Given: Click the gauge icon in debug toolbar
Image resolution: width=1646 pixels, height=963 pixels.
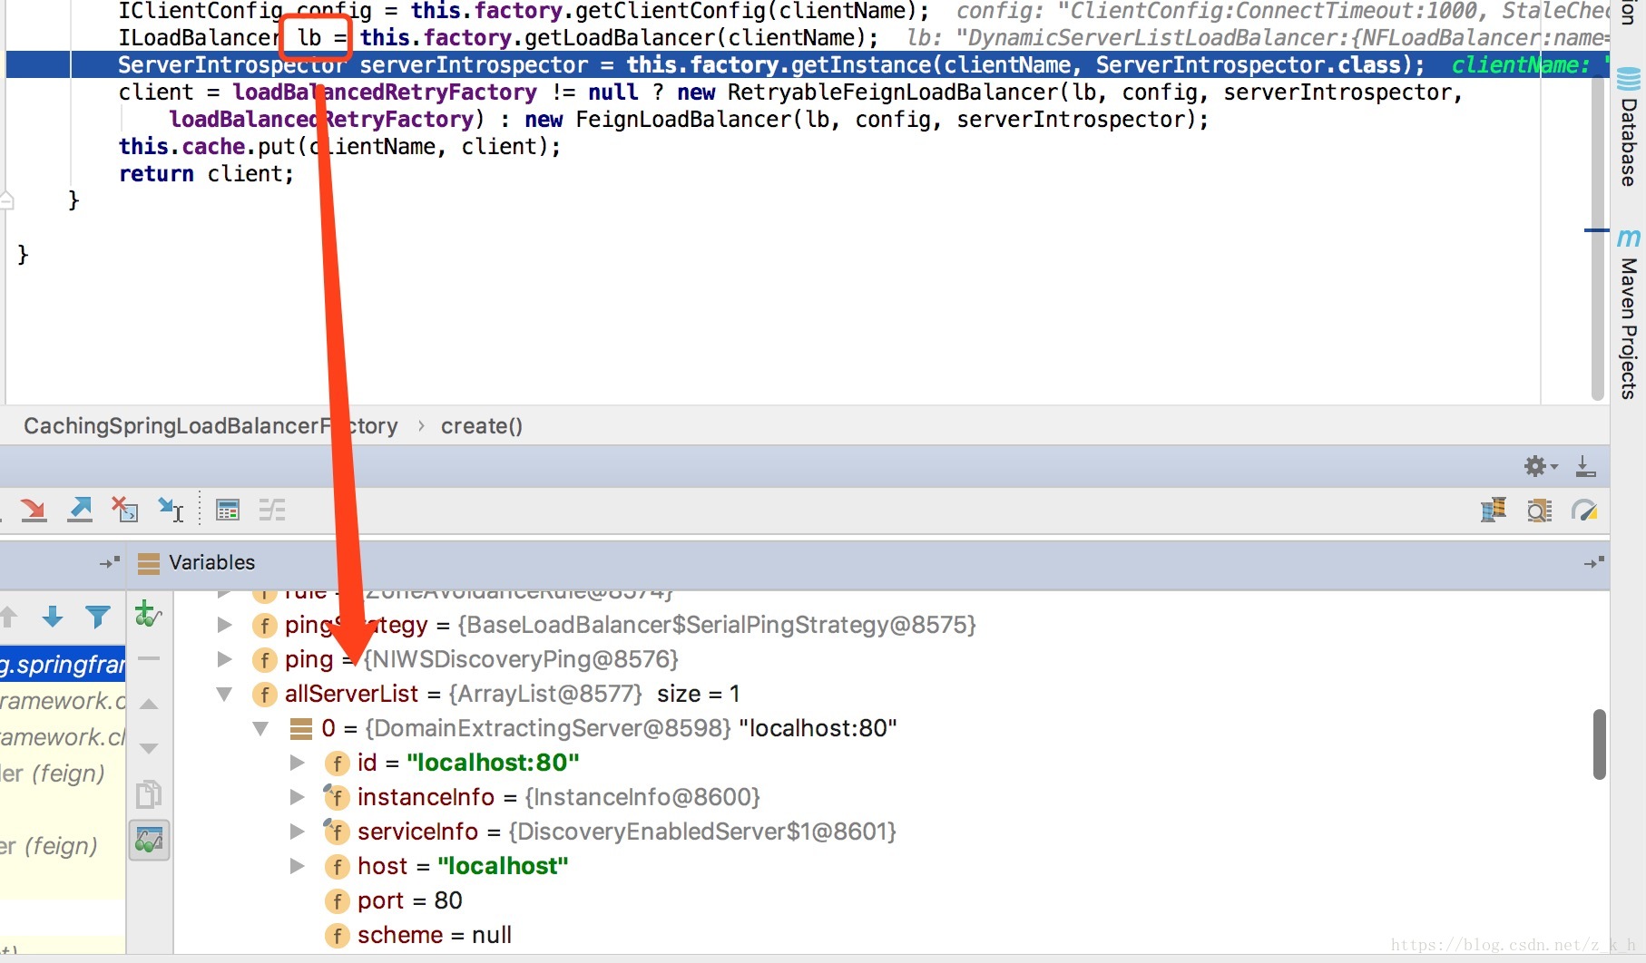Looking at the screenshot, I should (1584, 511).
